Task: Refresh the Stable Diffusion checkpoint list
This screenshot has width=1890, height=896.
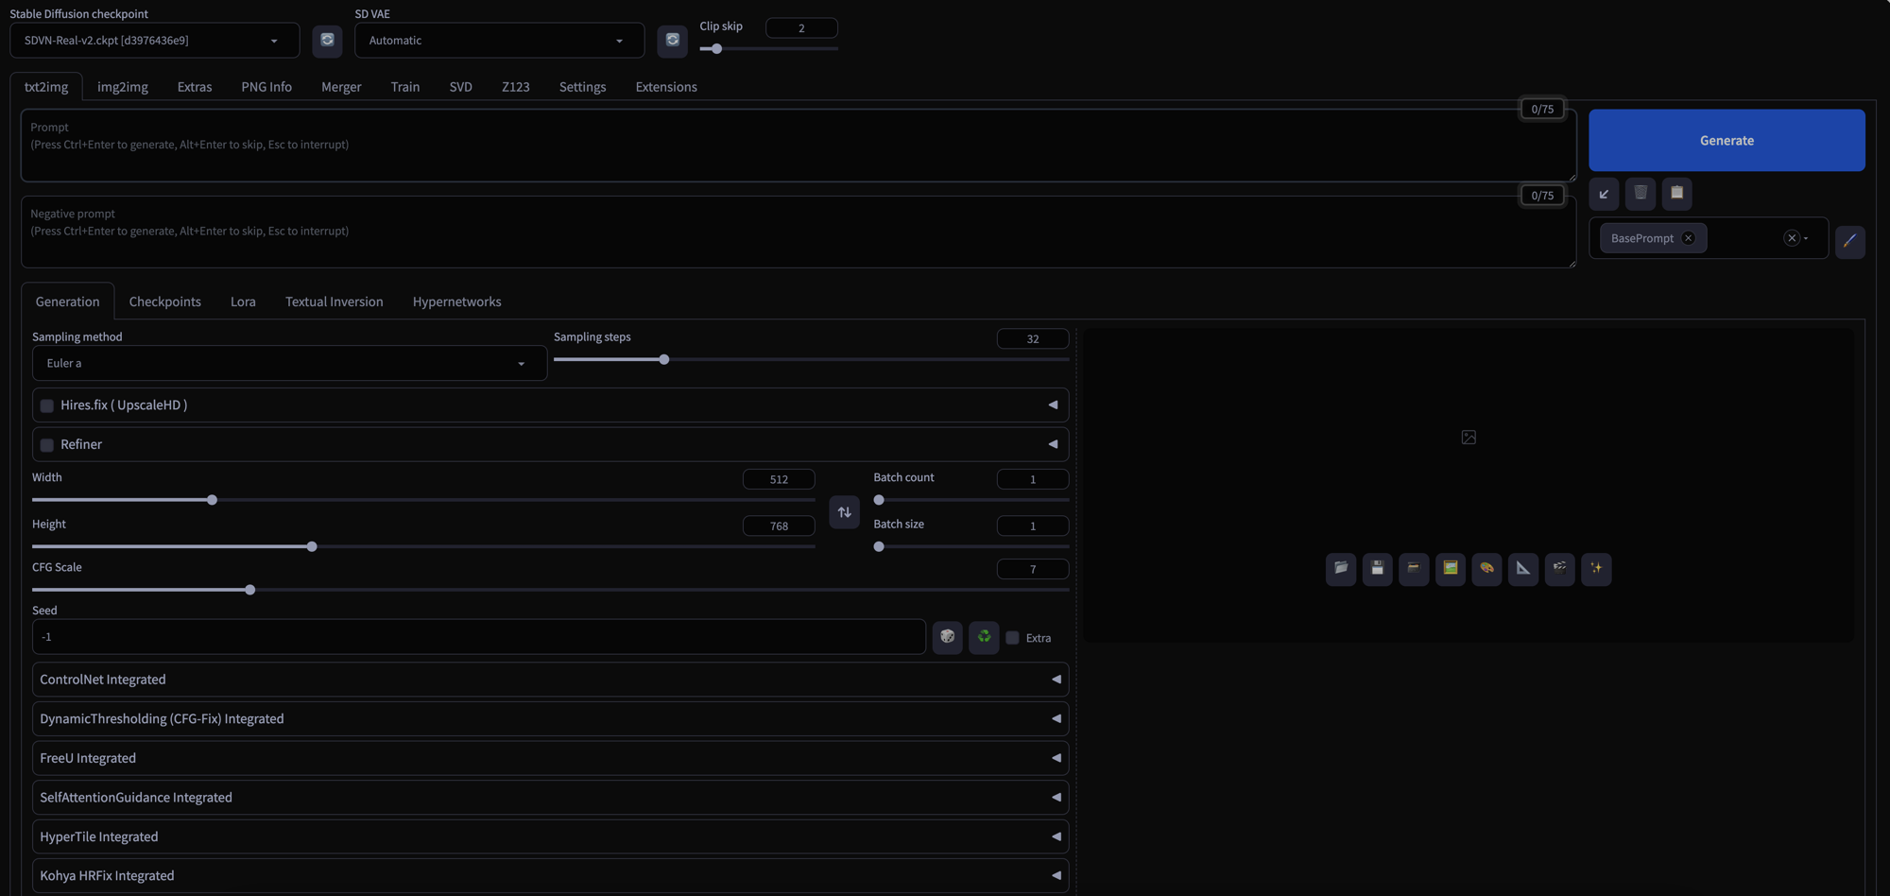Action: (x=327, y=41)
